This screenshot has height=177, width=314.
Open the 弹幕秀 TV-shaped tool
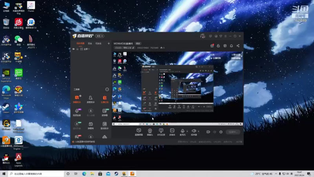point(91,125)
